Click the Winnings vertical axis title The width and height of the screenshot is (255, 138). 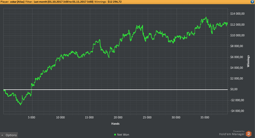coord(248,61)
